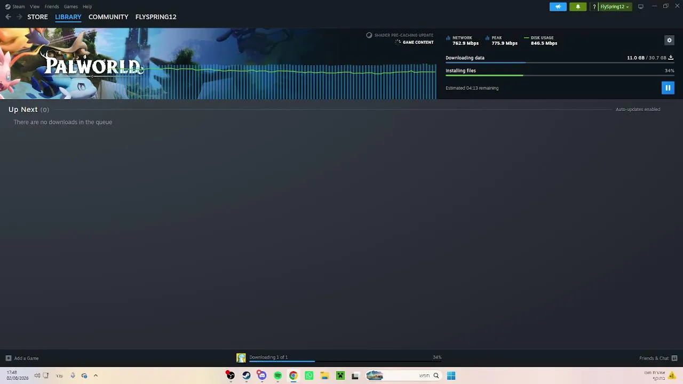Open the Games menu
This screenshot has width=683, height=384.
coord(70,6)
